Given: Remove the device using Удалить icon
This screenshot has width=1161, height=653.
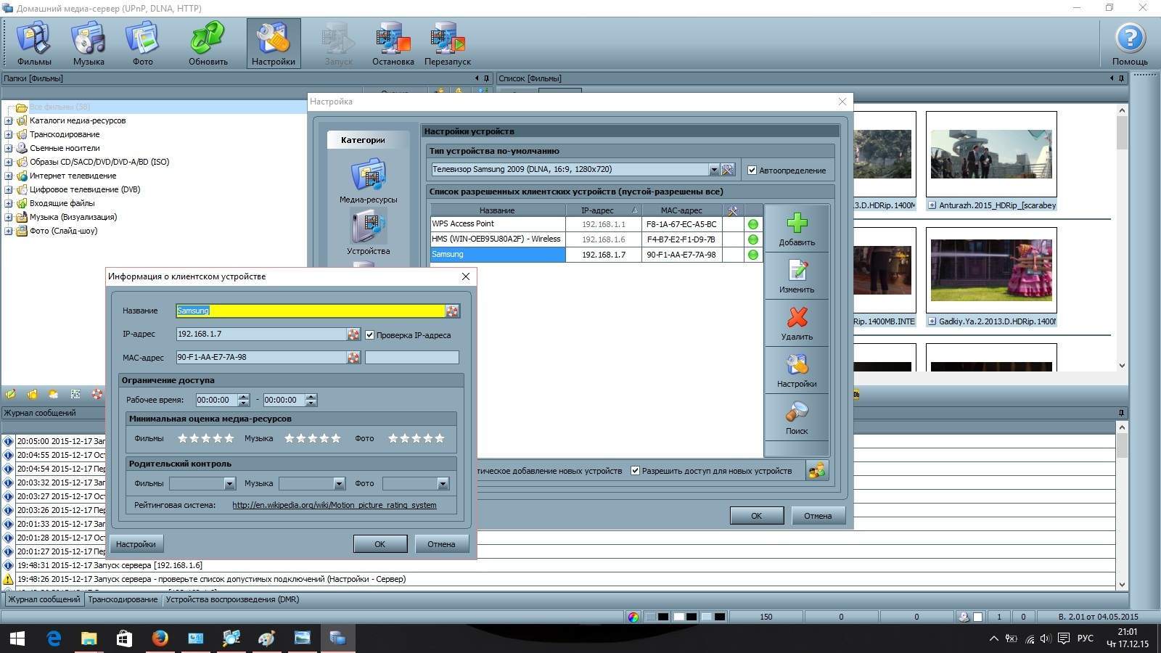Looking at the screenshot, I should (x=797, y=324).
